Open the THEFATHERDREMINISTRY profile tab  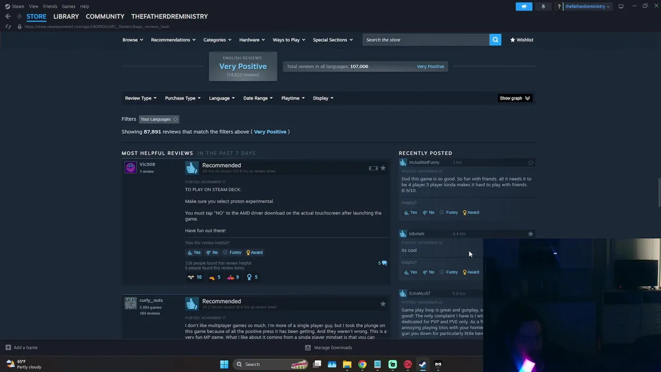169,17
